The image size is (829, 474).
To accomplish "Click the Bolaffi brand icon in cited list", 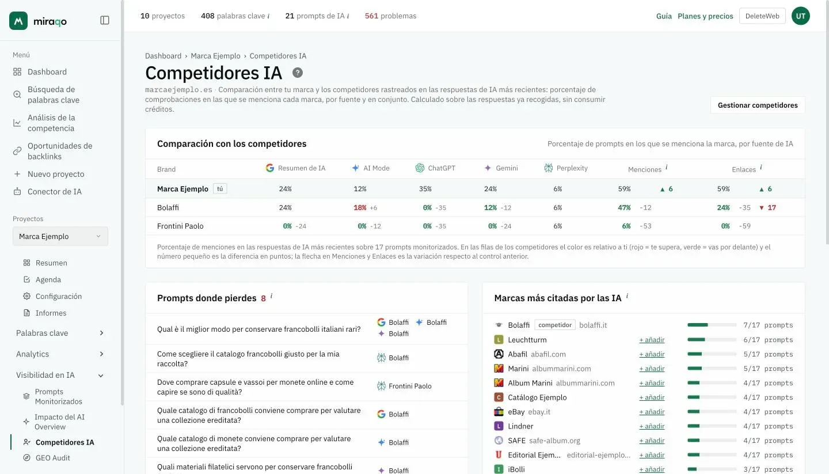I will click(499, 325).
